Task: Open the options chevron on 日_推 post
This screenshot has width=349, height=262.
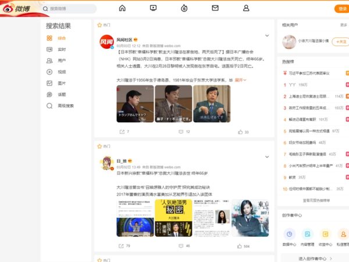Action: point(267,157)
